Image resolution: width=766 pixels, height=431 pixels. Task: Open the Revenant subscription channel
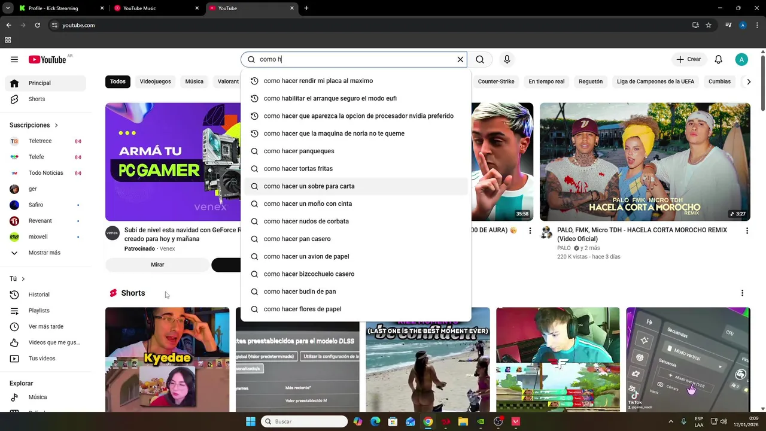45,221
